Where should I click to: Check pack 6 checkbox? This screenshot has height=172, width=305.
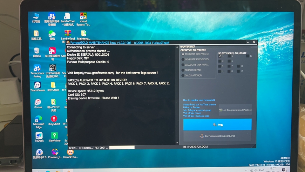229,61
